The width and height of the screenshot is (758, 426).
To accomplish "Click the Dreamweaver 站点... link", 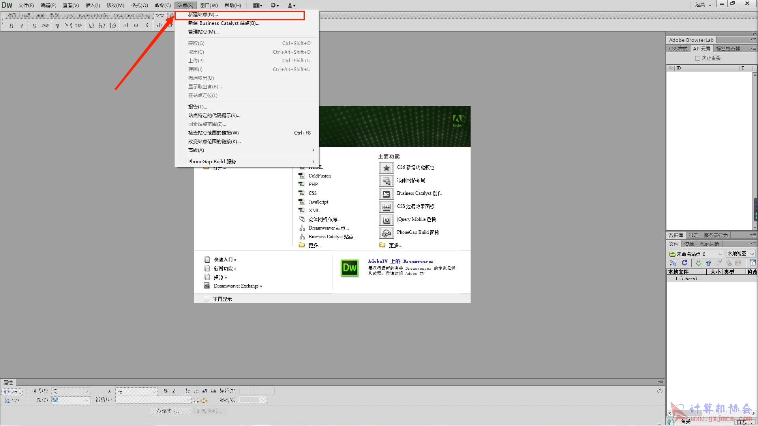I will click(328, 228).
